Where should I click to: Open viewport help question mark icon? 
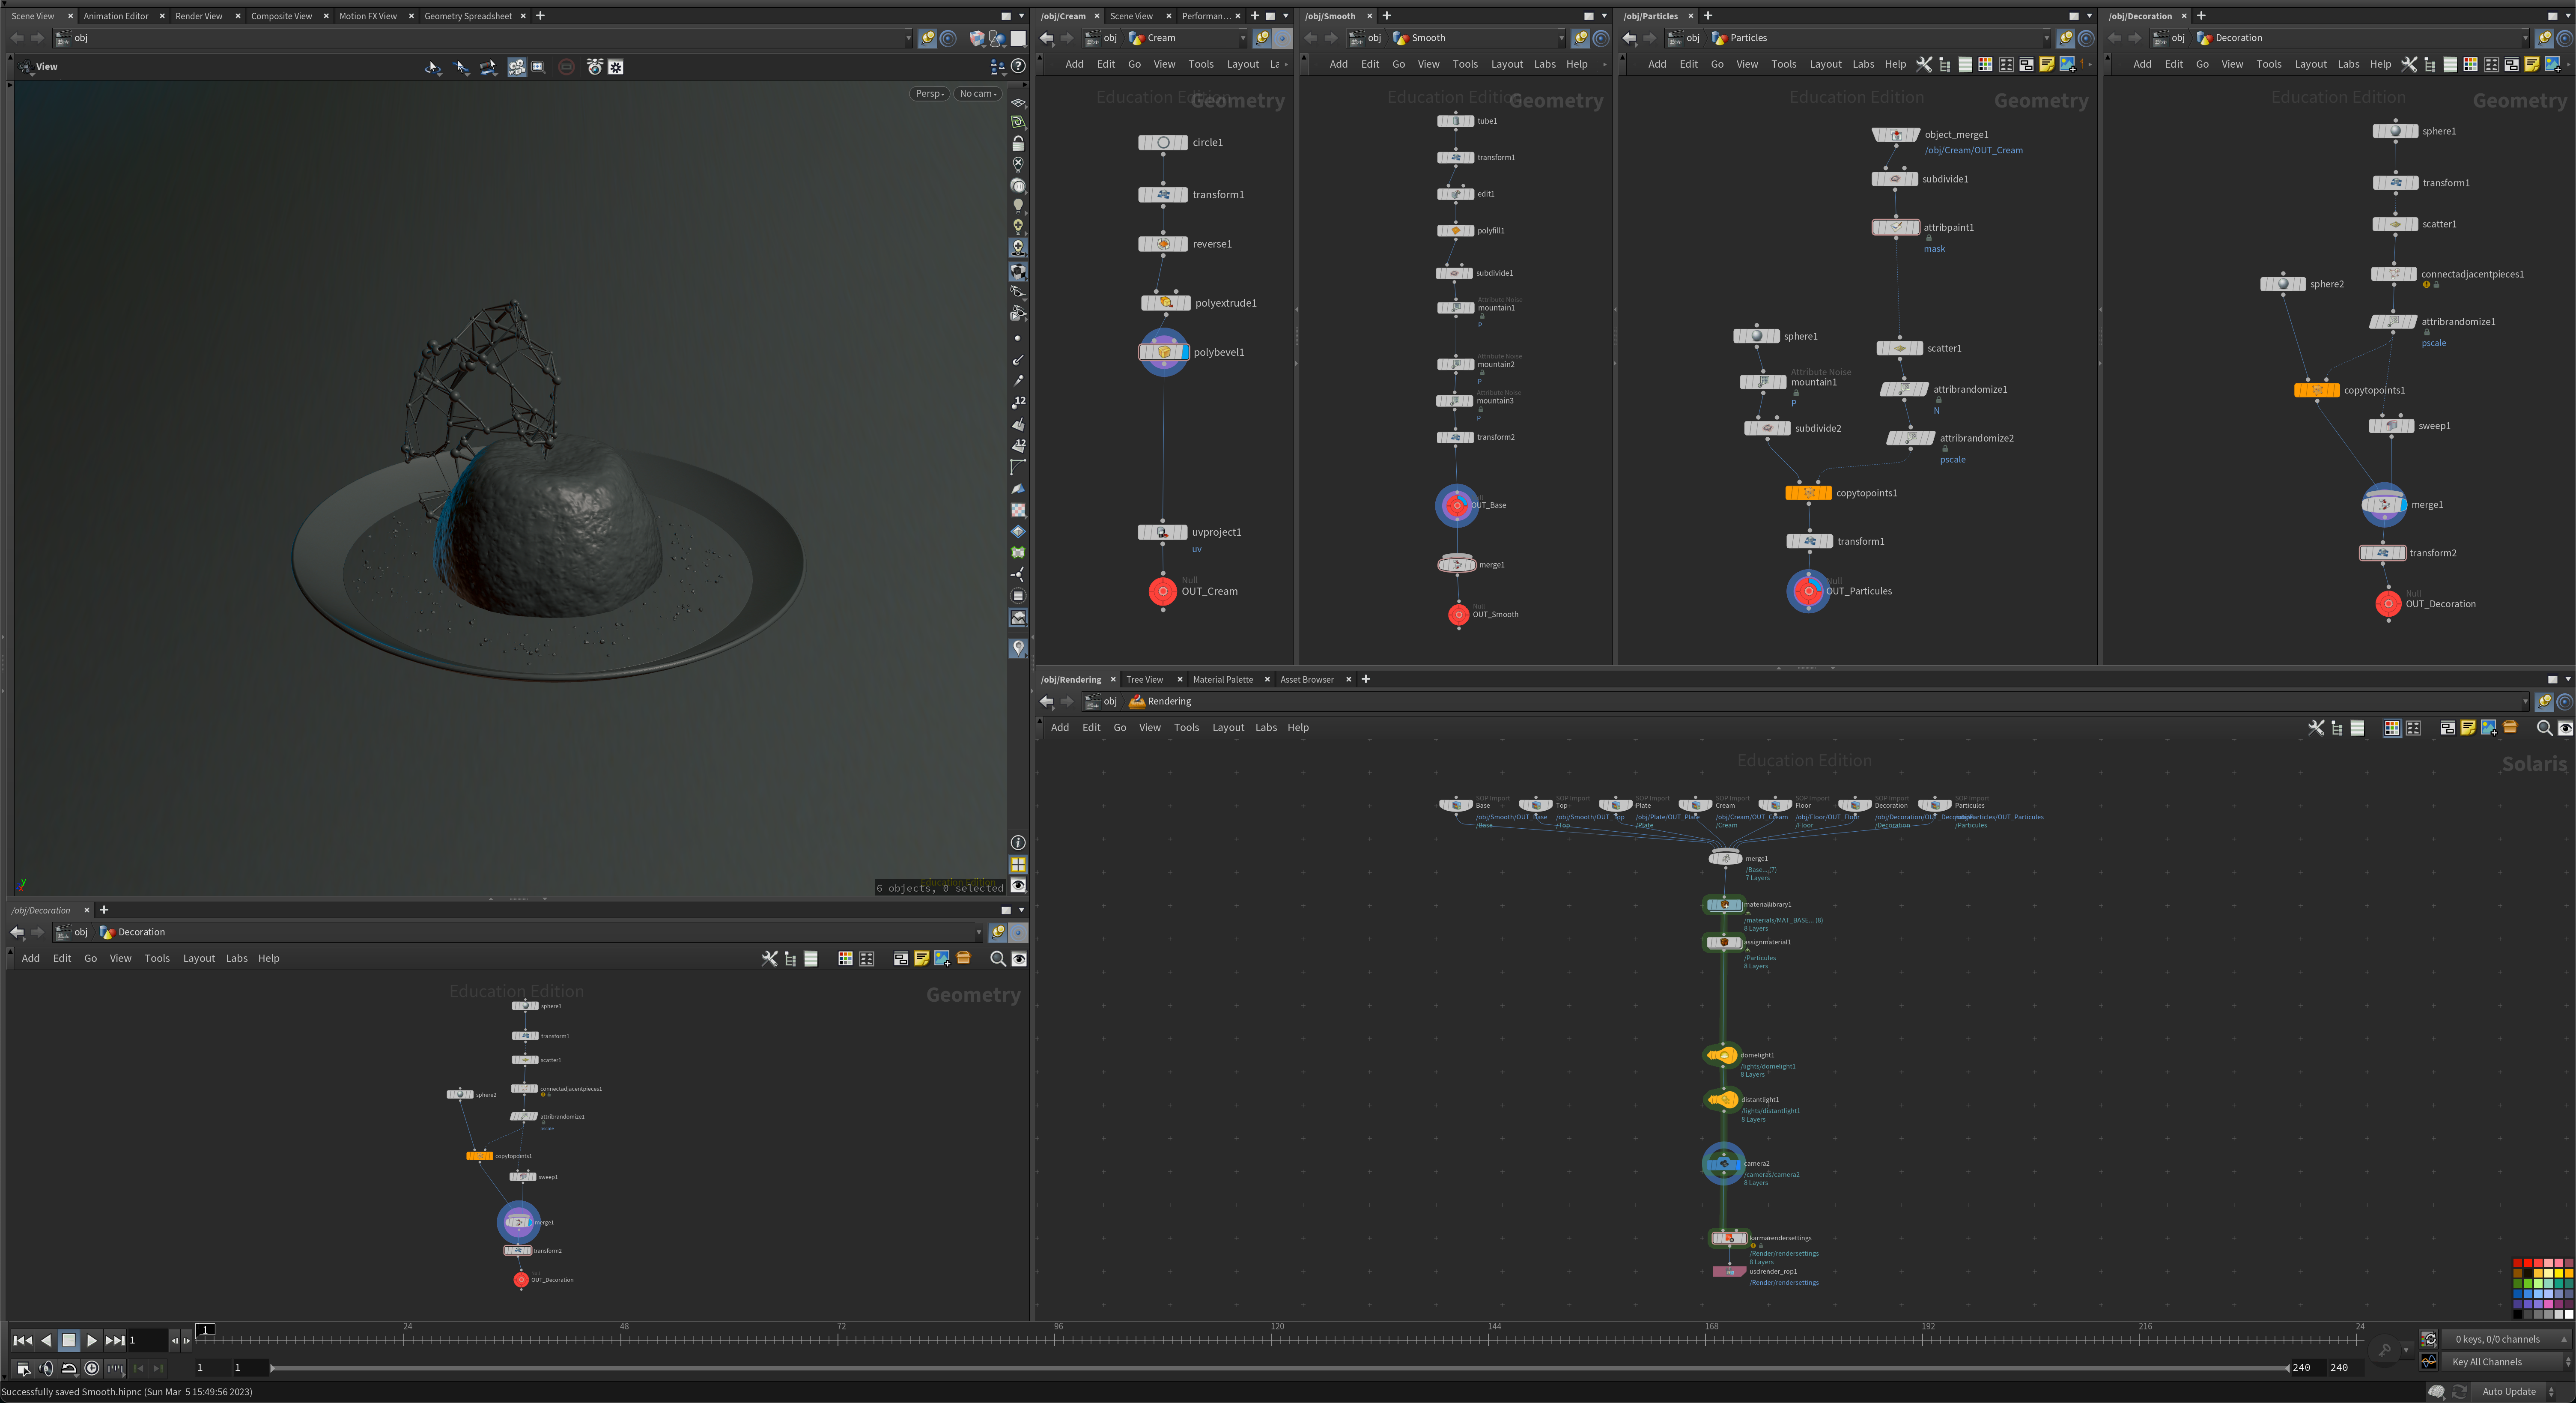1018,66
